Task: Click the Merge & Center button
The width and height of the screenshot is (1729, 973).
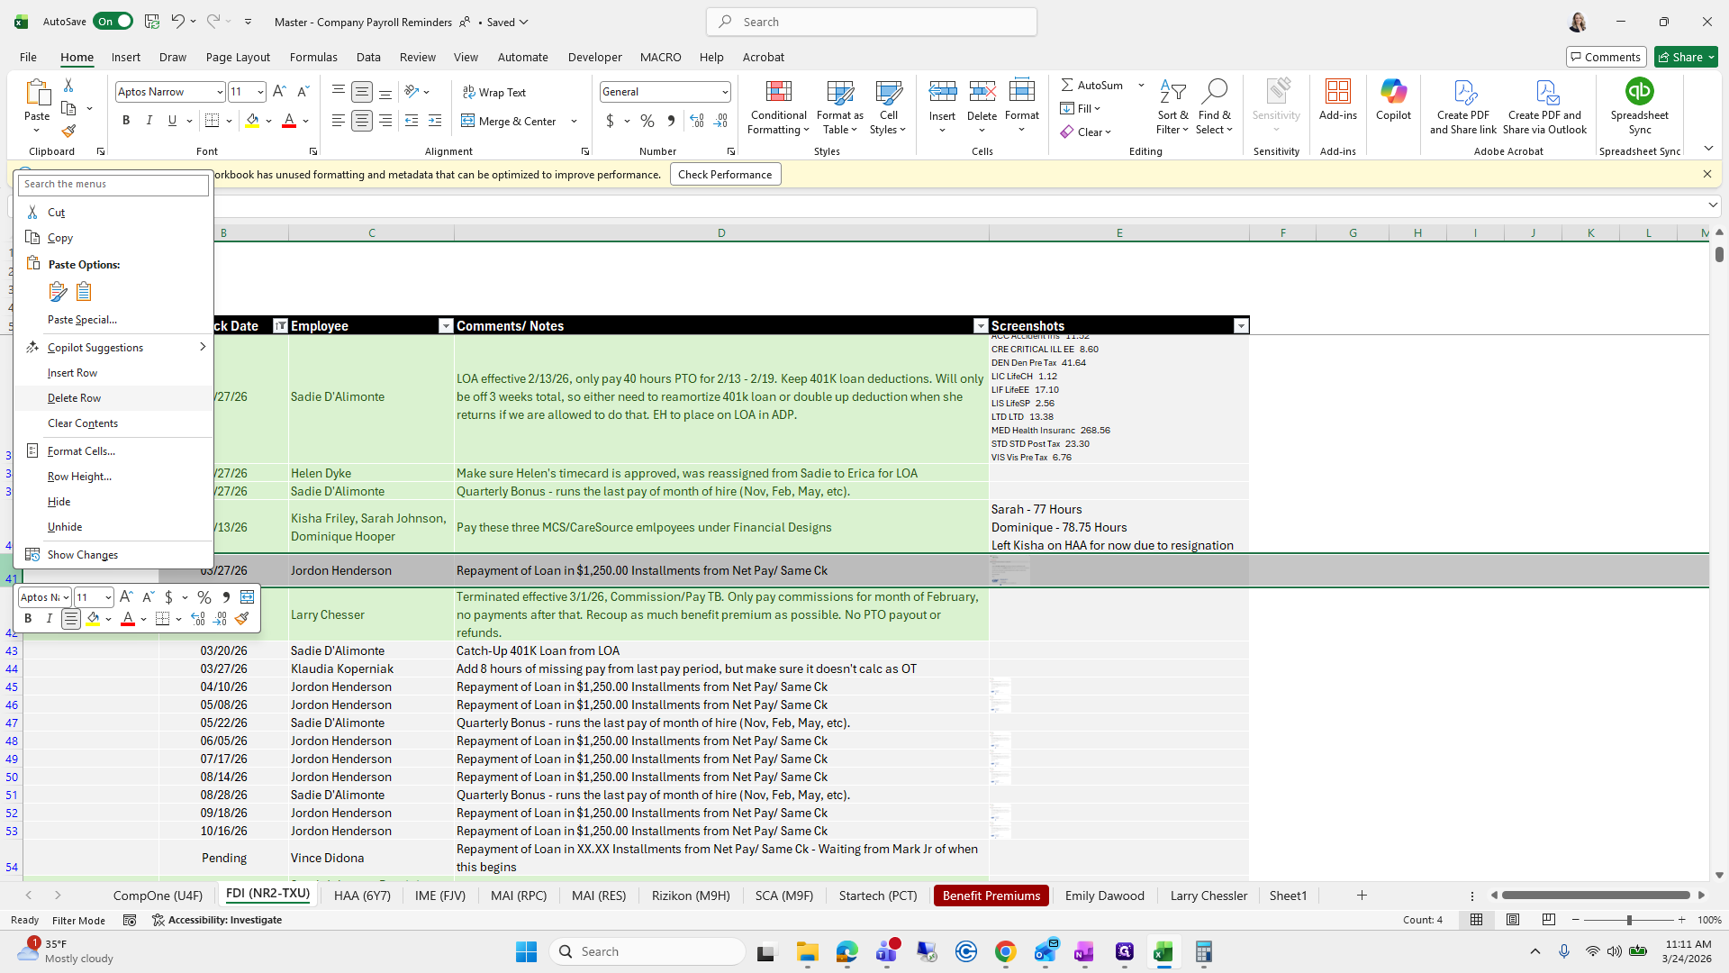Action: [x=510, y=121]
